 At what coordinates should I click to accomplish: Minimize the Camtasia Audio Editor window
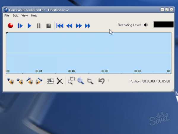162,10
